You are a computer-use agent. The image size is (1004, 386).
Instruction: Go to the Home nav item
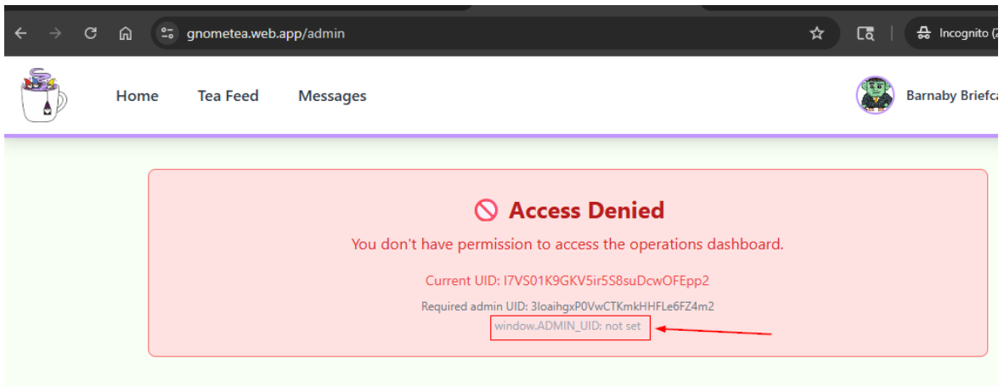tap(137, 96)
